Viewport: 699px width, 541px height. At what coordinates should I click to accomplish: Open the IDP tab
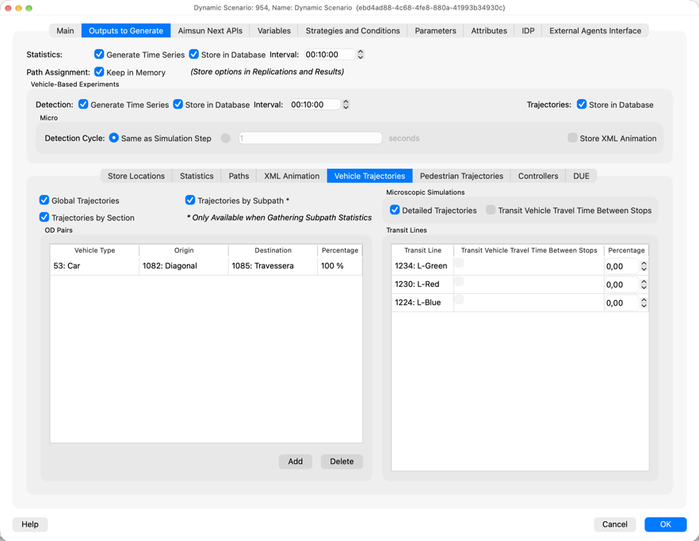click(x=528, y=31)
